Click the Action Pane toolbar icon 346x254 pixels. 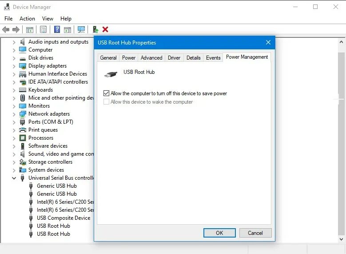point(68,29)
